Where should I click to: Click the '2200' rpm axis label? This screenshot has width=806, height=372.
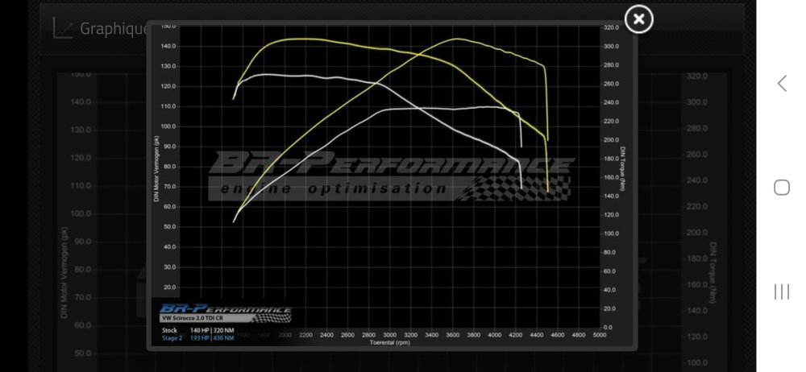(x=305, y=335)
